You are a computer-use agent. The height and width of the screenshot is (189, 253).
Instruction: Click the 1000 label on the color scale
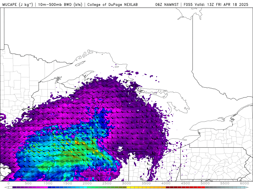pyautogui.click(x=48, y=183)
